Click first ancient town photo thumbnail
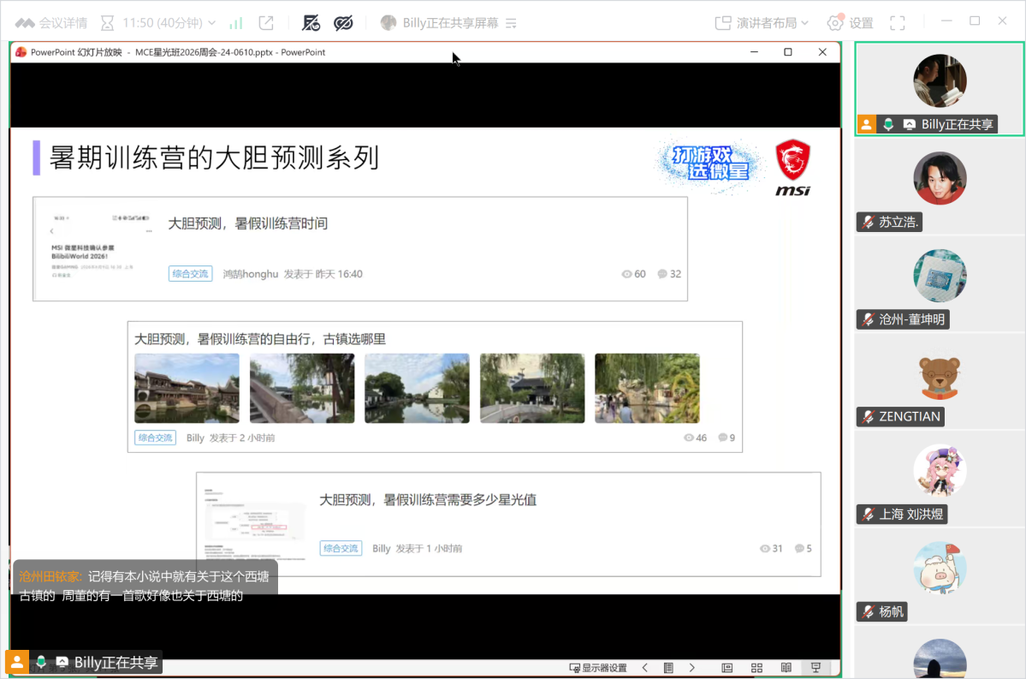The height and width of the screenshot is (679, 1026). (187, 388)
